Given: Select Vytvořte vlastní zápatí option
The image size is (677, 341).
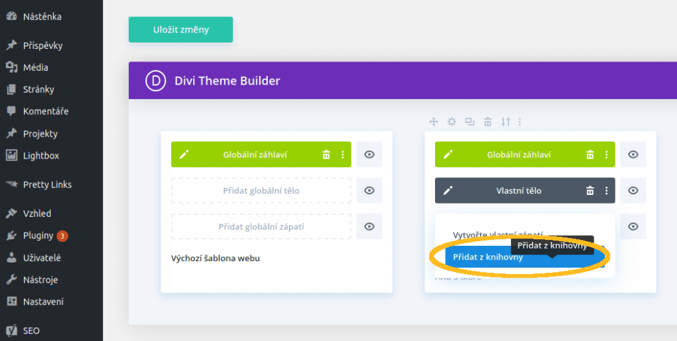Looking at the screenshot, I should pyautogui.click(x=498, y=235).
